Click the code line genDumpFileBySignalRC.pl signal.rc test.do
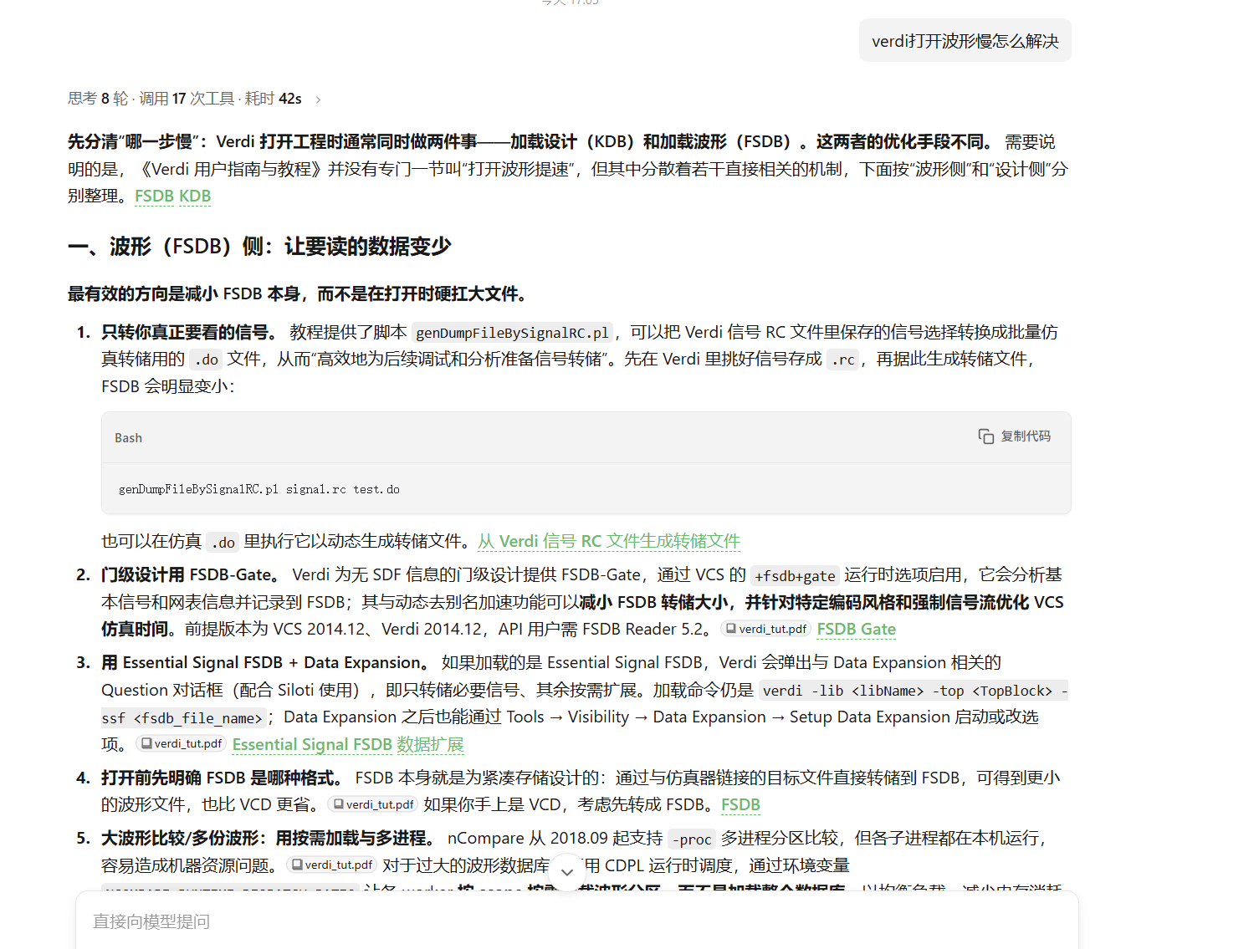 point(259,489)
